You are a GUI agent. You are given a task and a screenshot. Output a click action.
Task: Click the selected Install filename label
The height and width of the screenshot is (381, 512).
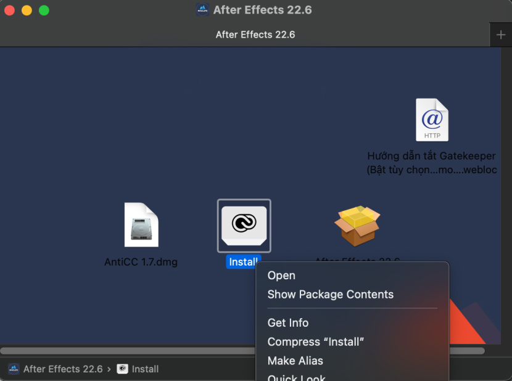pos(243,261)
